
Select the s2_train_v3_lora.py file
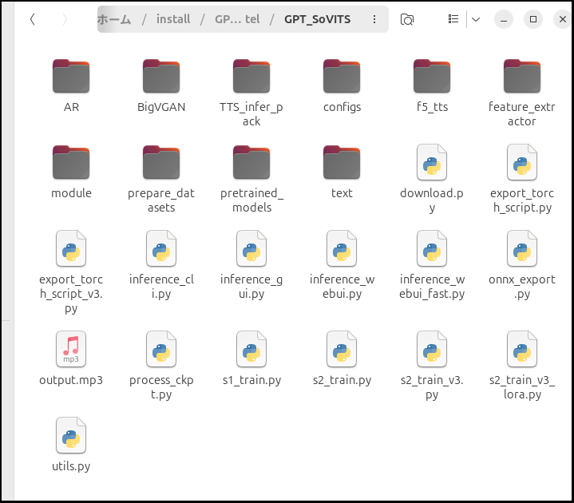(522, 349)
